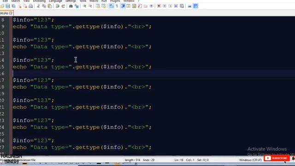Click the $info="123"; code on line 8
This screenshot has height=166, width=295.
pos(33,20)
